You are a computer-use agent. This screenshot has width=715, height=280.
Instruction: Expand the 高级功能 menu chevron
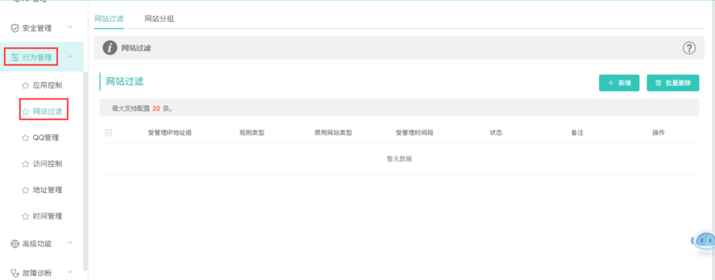pos(70,243)
